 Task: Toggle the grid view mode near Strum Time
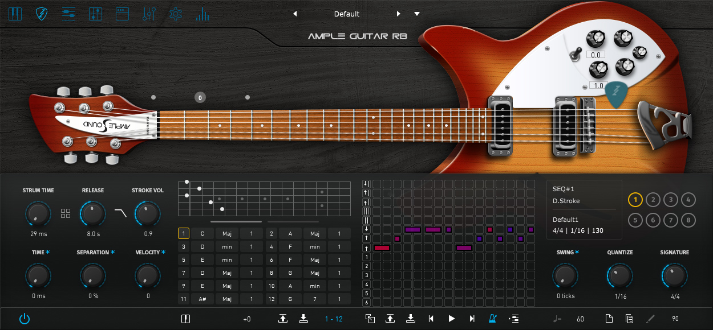66,213
